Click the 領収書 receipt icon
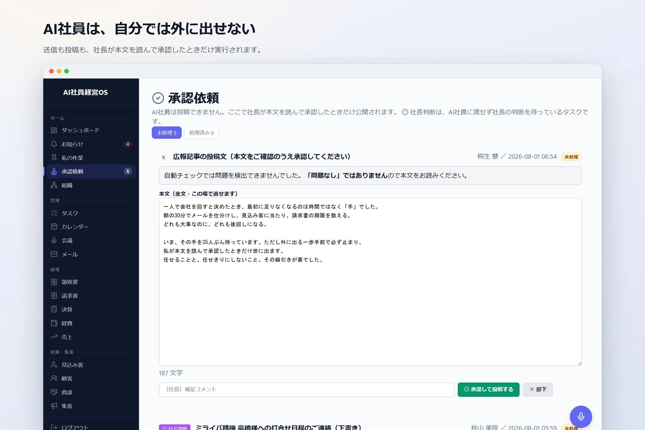Viewport: 645px width, 430px height. click(54, 282)
